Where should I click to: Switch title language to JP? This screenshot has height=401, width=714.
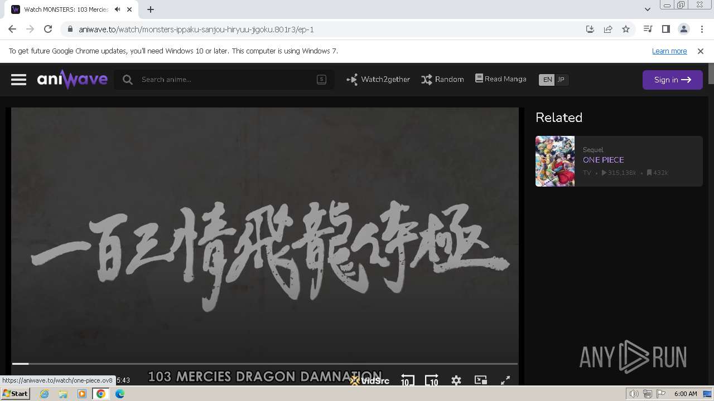point(561,80)
